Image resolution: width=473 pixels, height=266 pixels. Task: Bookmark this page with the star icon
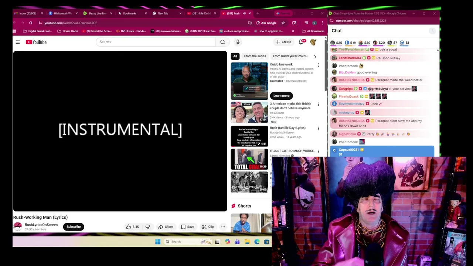click(283, 23)
